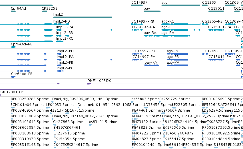This screenshot has width=243, height=149.
Task: Click the long teal ImpL2 gene bar
Action: pos(82,17)
